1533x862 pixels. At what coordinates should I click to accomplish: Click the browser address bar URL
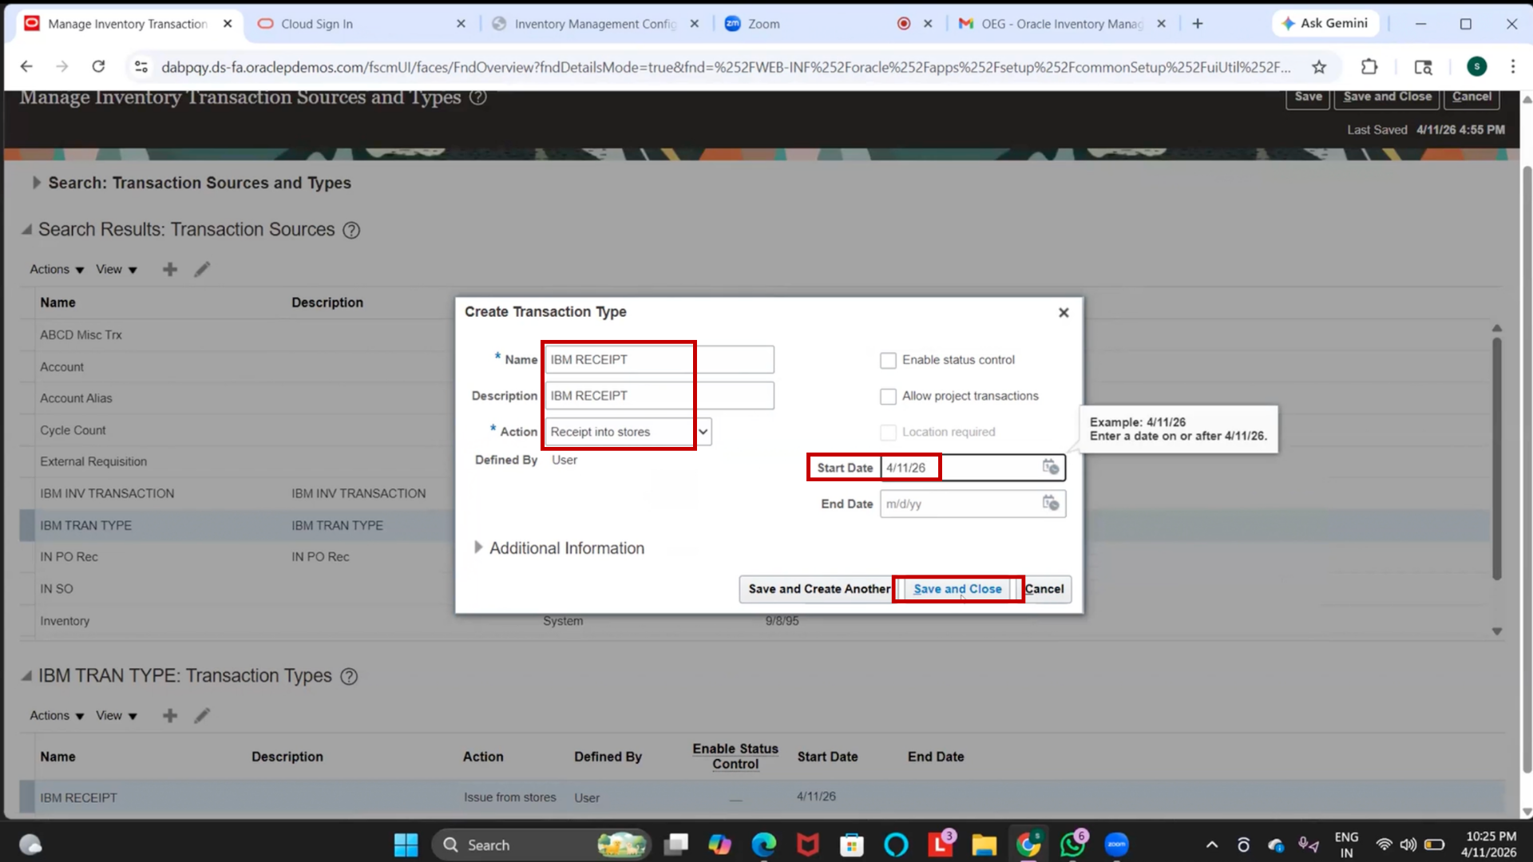point(725,67)
